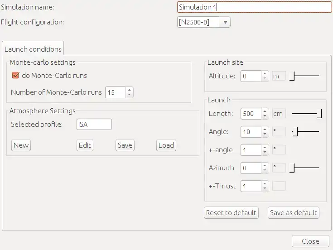This screenshot has height=250, width=333.
Task: Click the Altitude slider
Action: pos(304,76)
